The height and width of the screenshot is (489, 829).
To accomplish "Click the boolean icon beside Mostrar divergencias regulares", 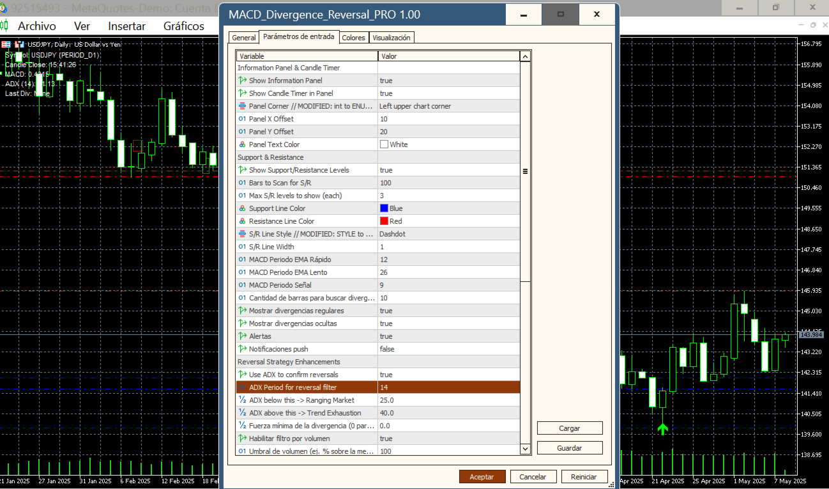I will 242,311.
